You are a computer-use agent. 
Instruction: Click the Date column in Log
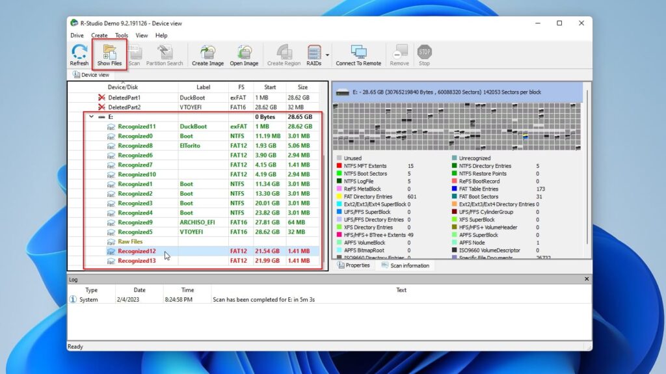(139, 290)
